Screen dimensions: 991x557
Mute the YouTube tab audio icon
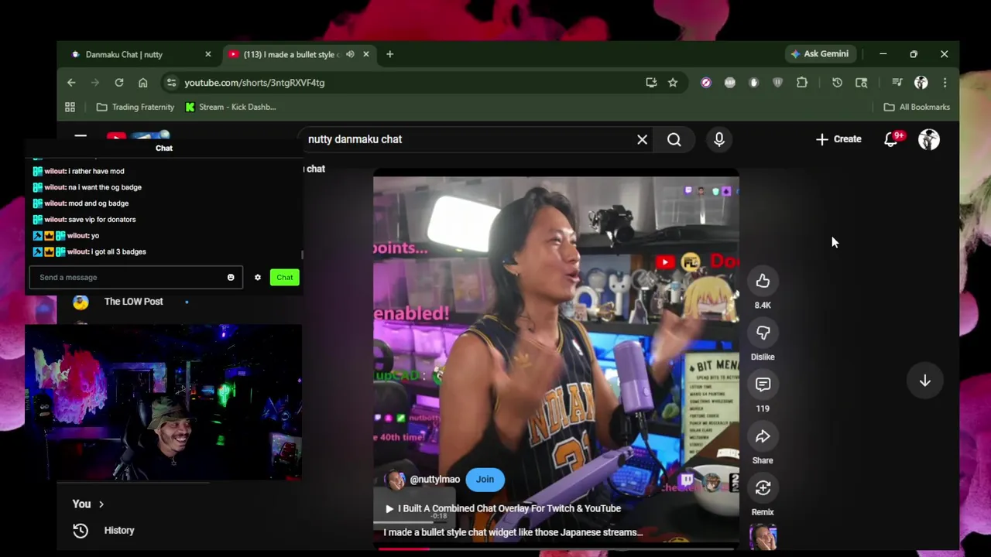coord(350,54)
